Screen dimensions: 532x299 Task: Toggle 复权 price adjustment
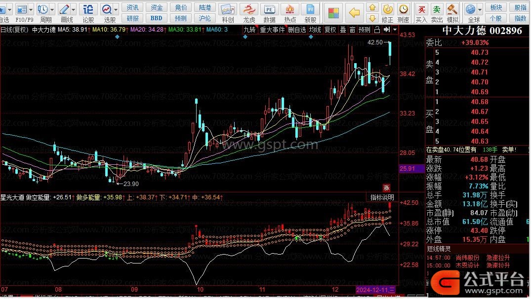[x=330, y=30]
